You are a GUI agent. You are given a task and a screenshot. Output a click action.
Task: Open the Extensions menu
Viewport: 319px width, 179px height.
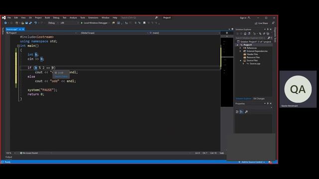click(93, 18)
